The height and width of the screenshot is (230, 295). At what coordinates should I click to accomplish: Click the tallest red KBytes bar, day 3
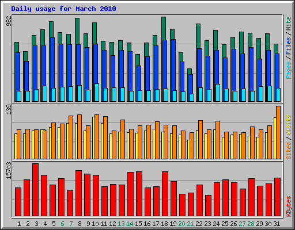[35, 190]
